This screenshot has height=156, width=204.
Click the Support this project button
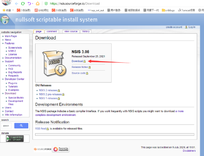point(15,138)
